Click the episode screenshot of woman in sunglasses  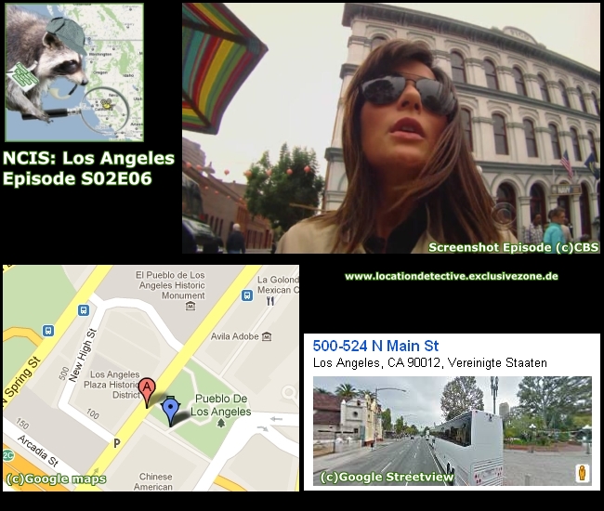(391, 128)
